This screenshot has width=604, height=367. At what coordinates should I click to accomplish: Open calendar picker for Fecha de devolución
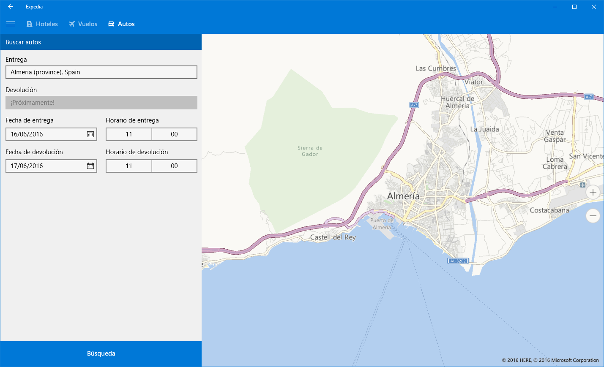click(x=90, y=166)
